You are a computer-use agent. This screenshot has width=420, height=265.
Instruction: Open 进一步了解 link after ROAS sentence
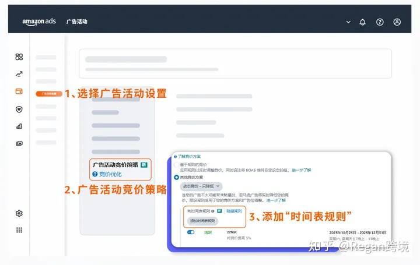(x=302, y=170)
